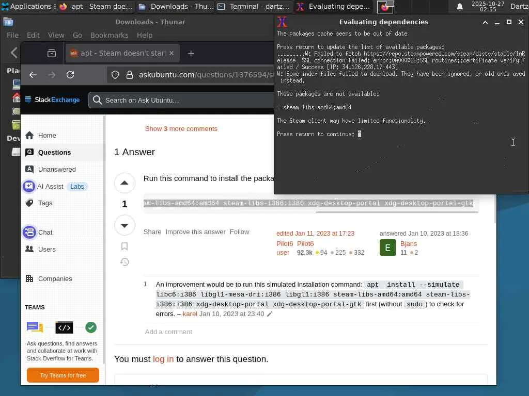
Task: Click Bjans green E avatar
Action: (387, 247)
